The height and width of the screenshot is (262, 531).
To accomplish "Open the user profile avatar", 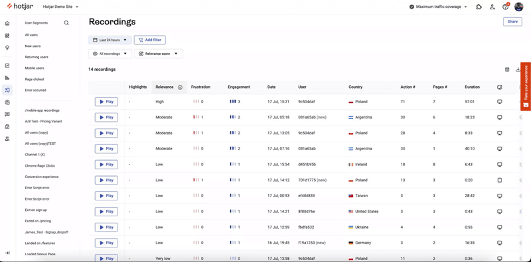I will pos(518,7).
